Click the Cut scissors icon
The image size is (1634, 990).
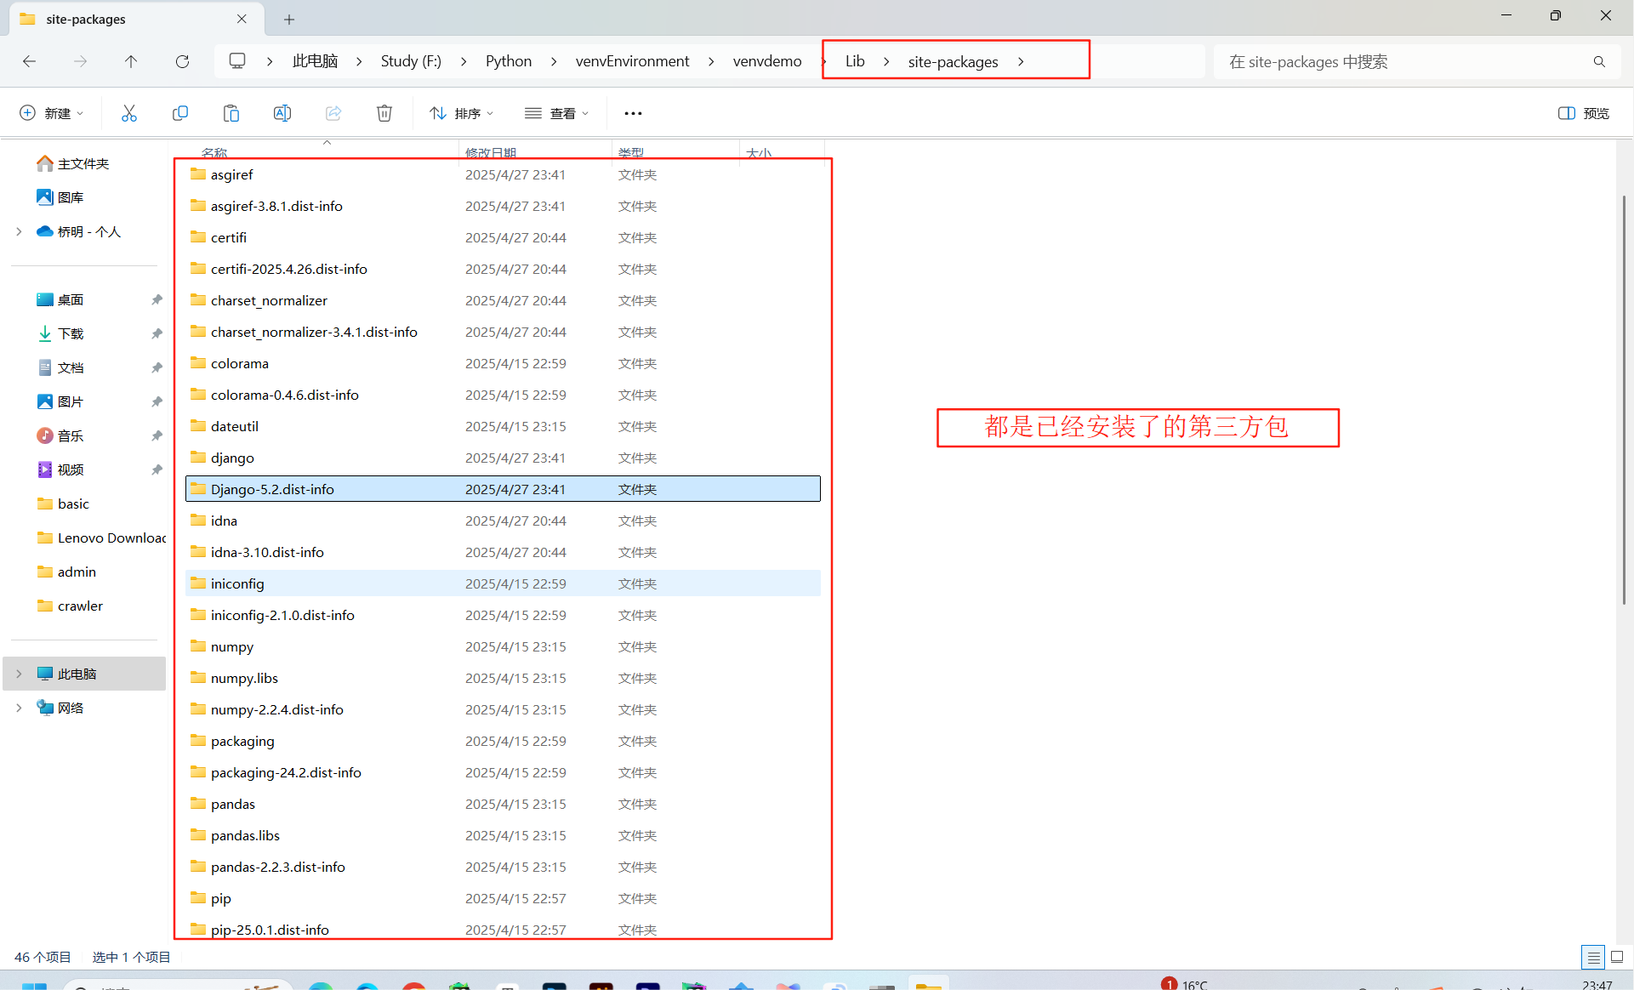129,113
